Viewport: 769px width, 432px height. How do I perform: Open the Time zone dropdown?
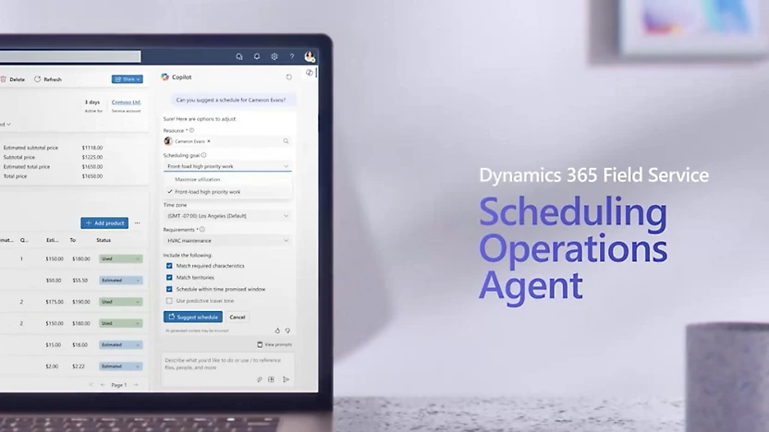click(286, 216)
